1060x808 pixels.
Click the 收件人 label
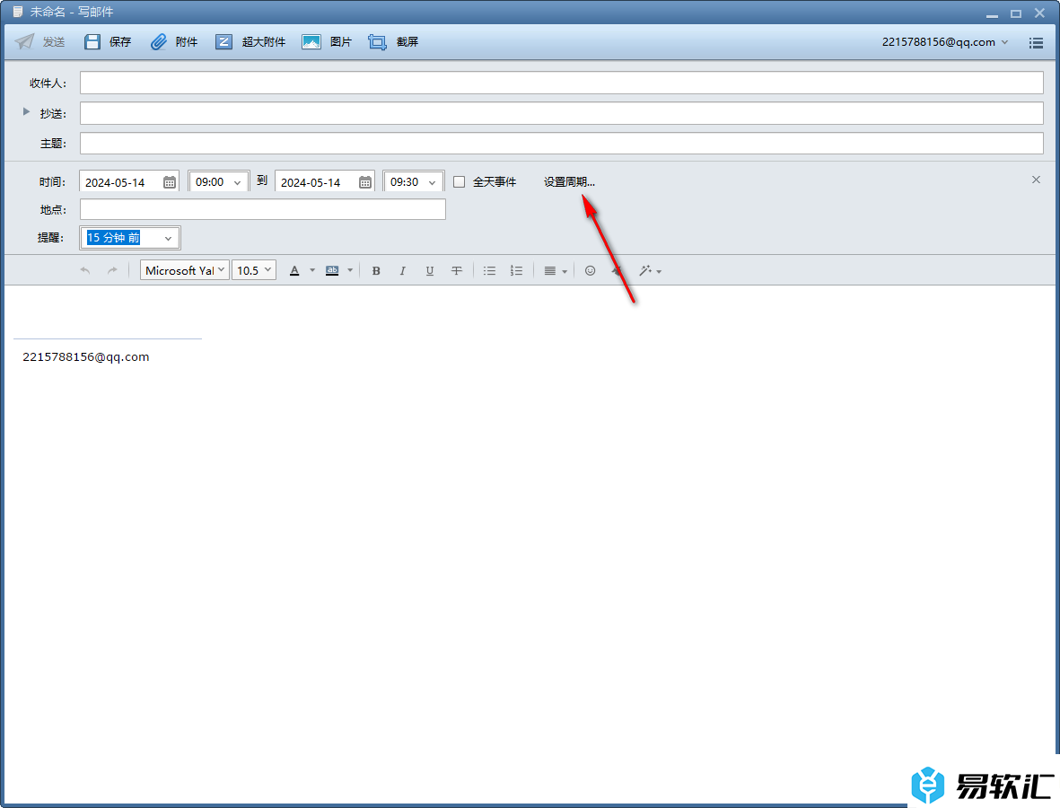pos(48,83)
